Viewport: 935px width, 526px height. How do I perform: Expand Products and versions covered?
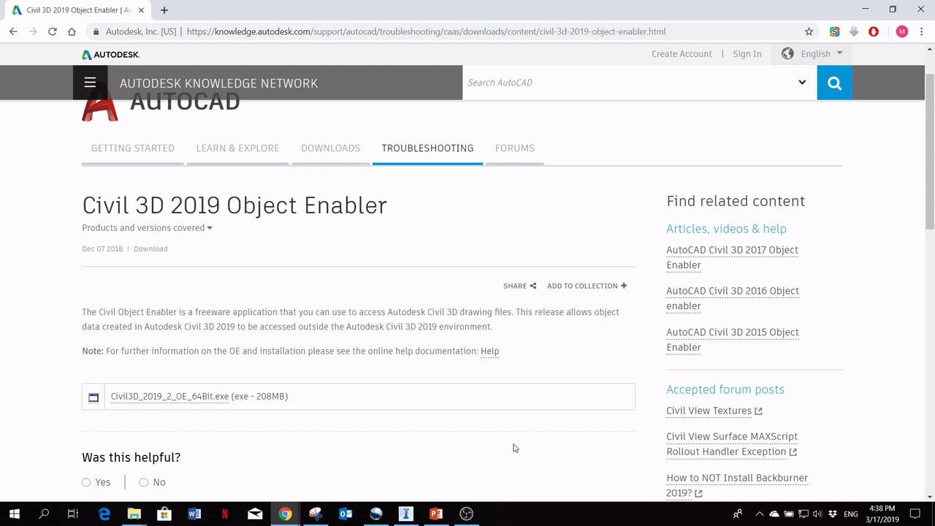point(147,228)
